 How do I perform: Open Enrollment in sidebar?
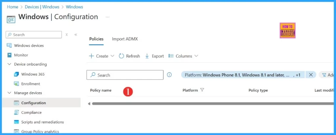[x=31, y=84]
